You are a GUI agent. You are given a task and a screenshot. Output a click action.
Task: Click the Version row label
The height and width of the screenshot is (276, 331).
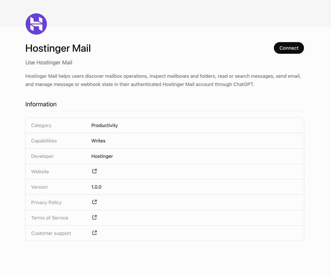pyautogui.click(x=39, y=187)
